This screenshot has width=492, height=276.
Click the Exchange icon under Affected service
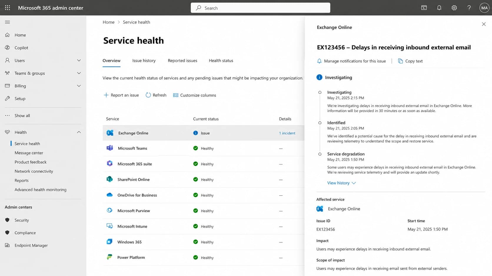[x=320, y=209]
